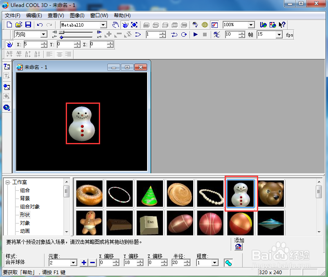Screen dimensions: 328x277
Task: Select 动画 in the studio tree
Action: coord(25,231)
